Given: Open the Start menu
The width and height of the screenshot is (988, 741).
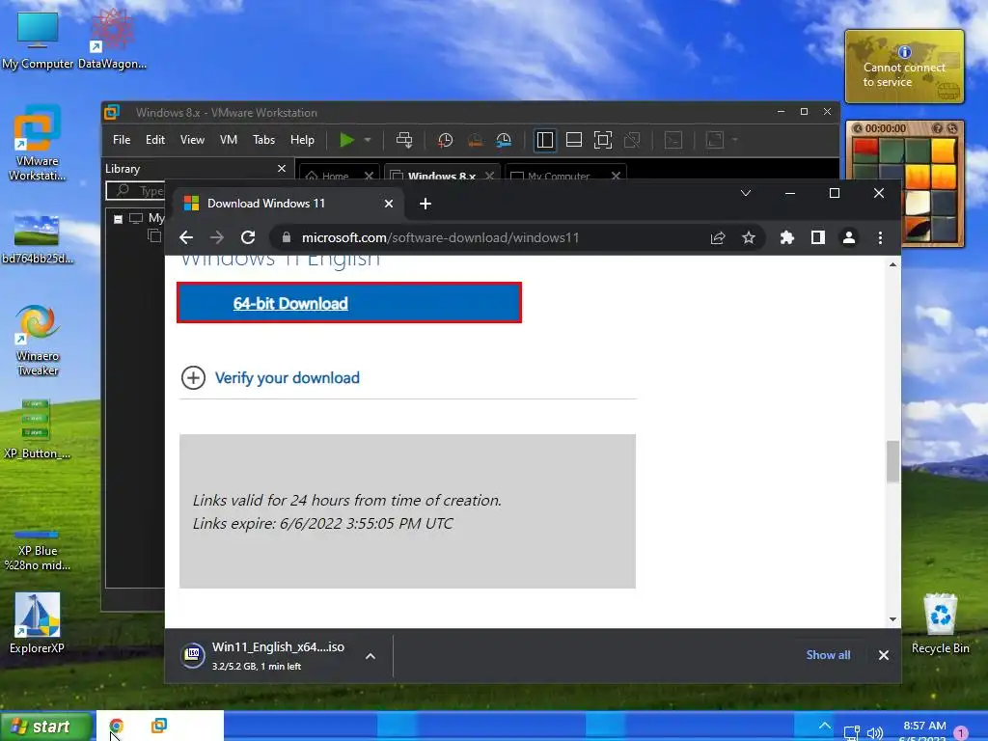Looking at the screenshot, I should 45,727.
